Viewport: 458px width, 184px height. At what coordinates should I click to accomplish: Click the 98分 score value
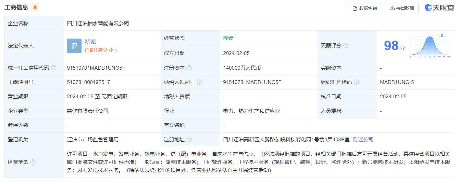394,46
